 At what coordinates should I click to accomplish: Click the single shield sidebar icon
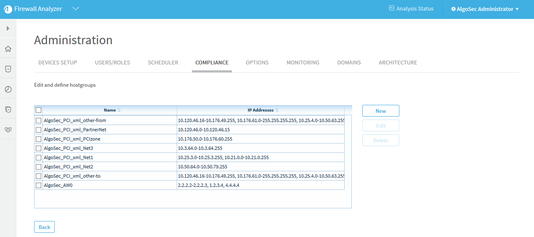[8, 69]
